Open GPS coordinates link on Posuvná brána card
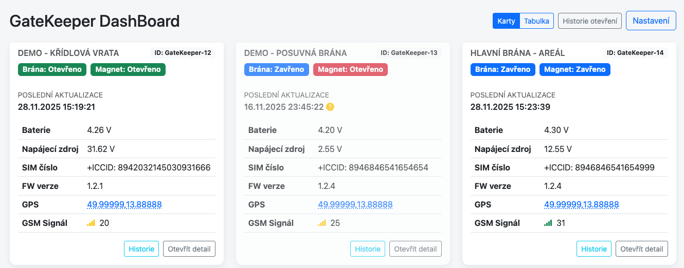Screen dimensions: 684x268 tap(355, 204)
